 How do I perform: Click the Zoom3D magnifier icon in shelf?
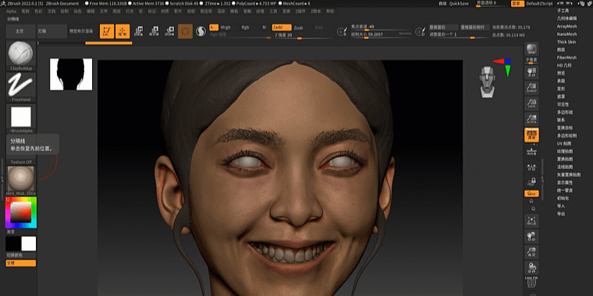coord(531,252)
